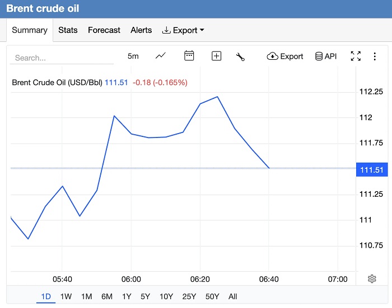
Task: Select the 1W time range
Action: tap(66, 296)
